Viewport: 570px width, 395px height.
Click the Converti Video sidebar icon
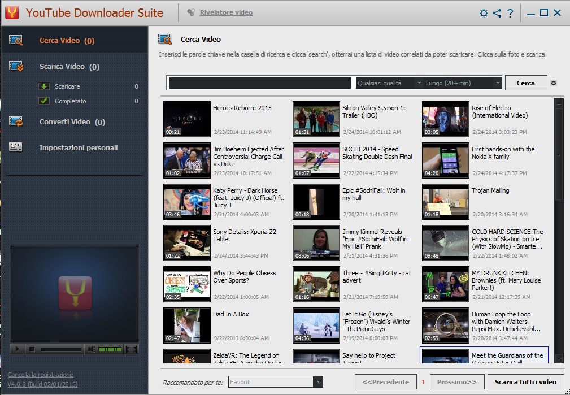click(x=16, y=121)
